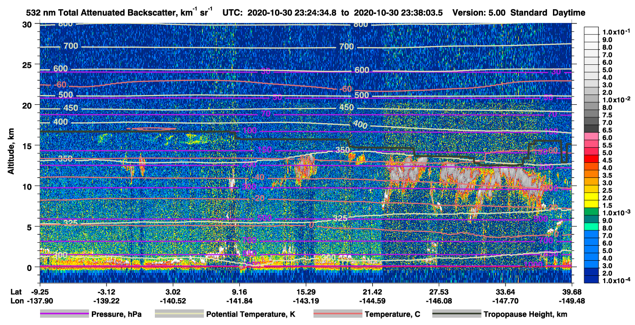Viewport: 635px width, 325px height.
Task: Click altitude axis tick label 30
Action: point(28,24)
